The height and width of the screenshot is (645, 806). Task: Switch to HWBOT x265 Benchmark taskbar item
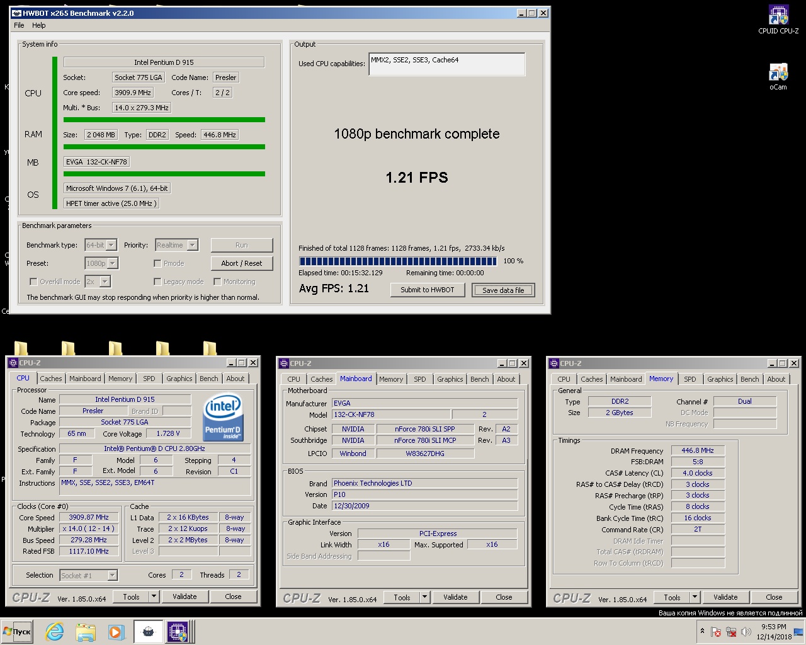[148, 632]
